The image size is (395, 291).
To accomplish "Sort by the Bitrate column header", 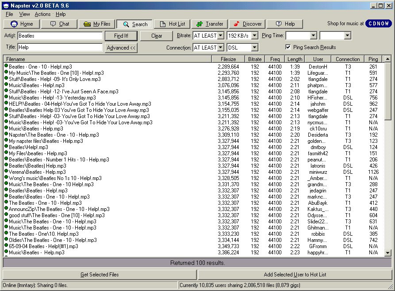I will click(x=255, y=59).
